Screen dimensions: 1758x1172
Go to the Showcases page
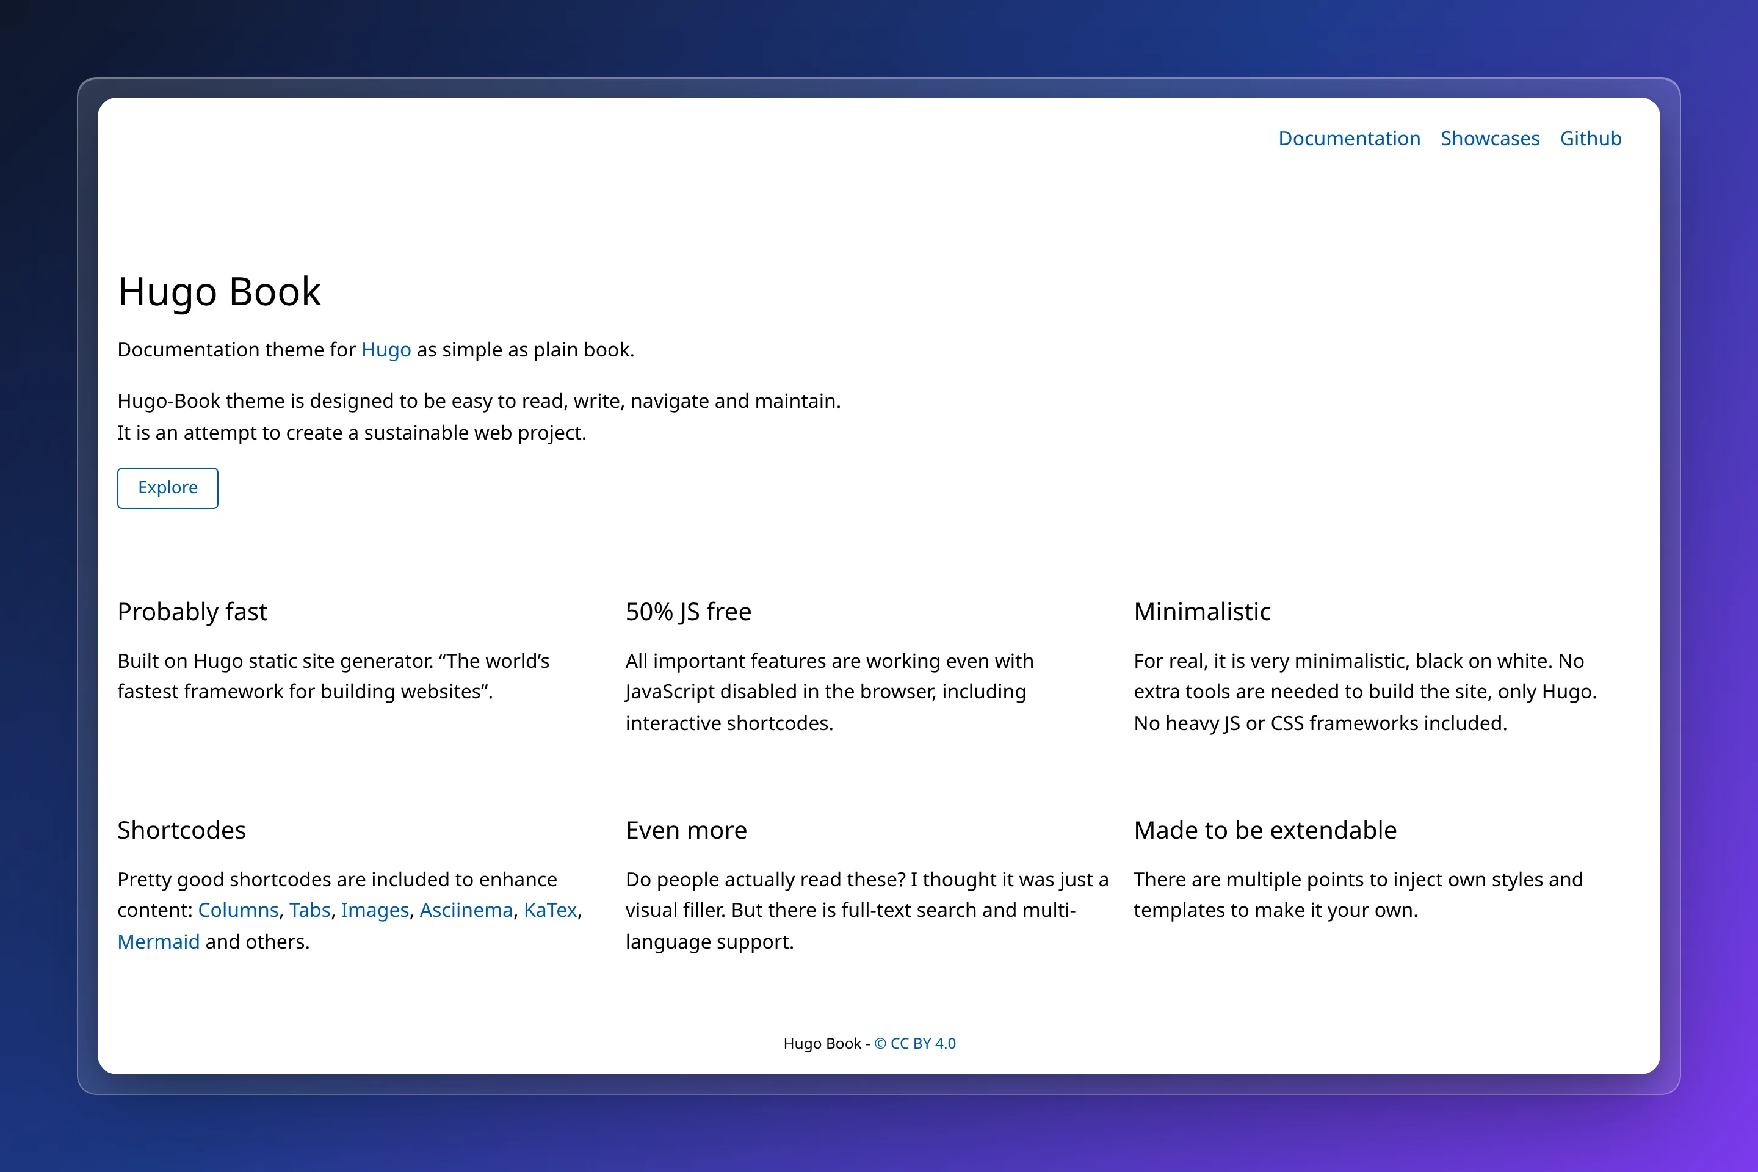(1489, 139)
